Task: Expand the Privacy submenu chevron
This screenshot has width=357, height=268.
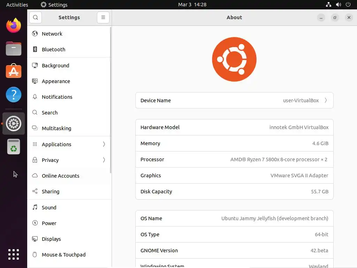Action: pos(104,160)
